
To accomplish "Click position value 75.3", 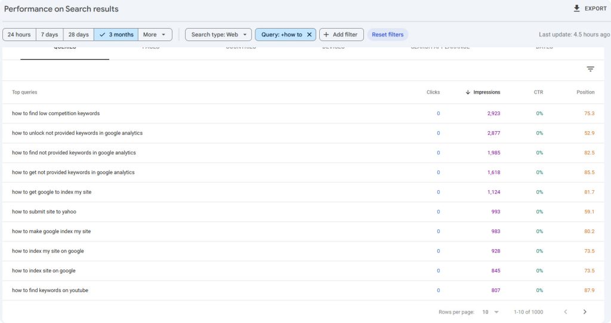I will (x=589, y=113).
